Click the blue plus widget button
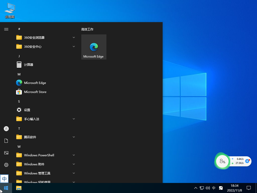Screen dimensions: 257x193 click(x=247, y=161)
